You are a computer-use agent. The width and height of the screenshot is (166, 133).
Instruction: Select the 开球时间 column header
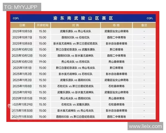tap(43, 25)
